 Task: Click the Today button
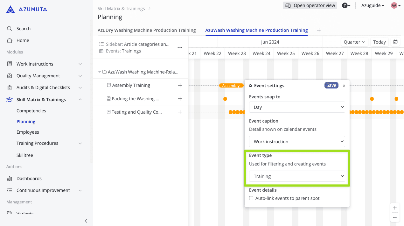click(x=379, y=42)
